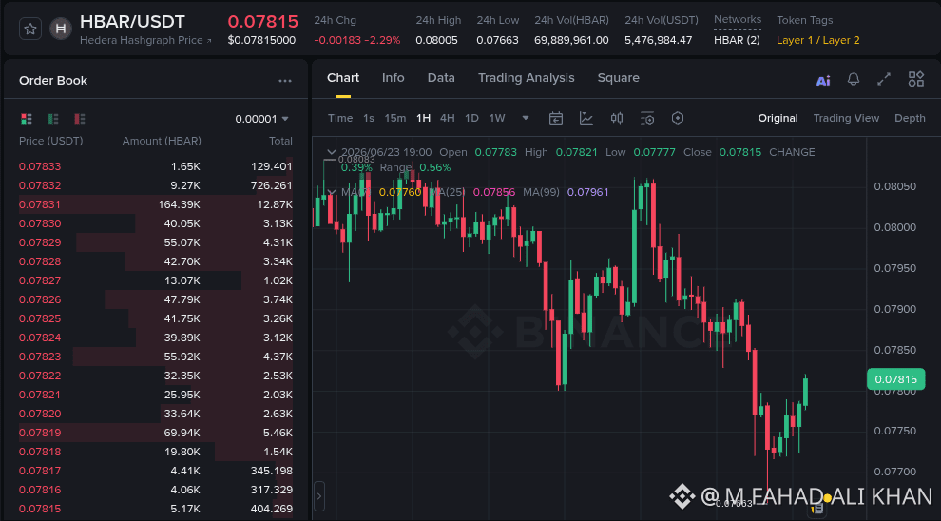Select the 1W chart interval
941x521 pixels.
[x=497, y=118]
